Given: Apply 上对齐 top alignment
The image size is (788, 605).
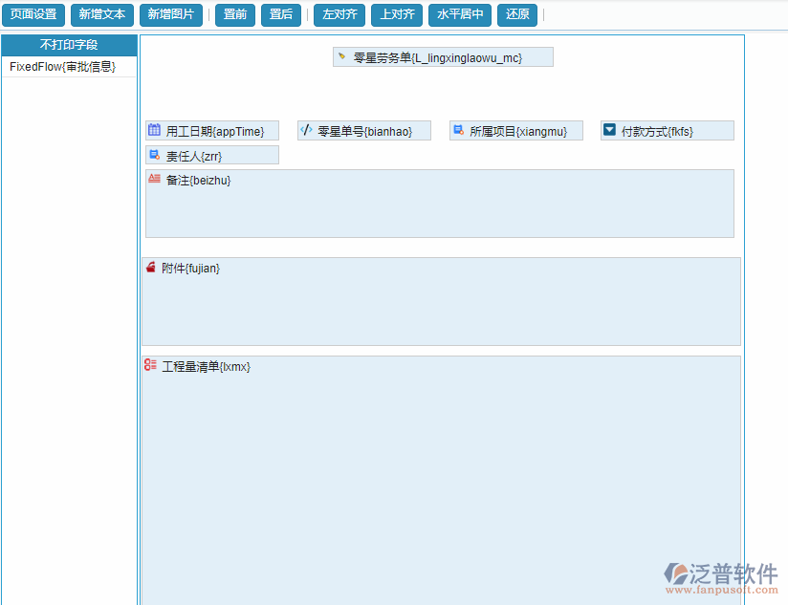Looking at the screenshot, I should [397, 14].
